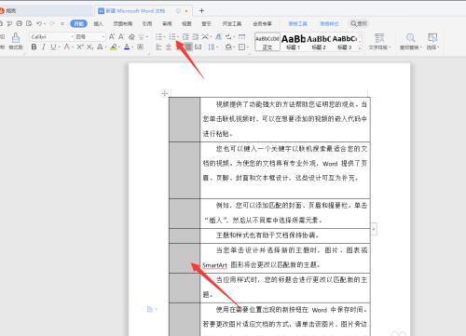Click the shading paint bucket icon
This screenshot has width=466, height=336.
[228, 47]
